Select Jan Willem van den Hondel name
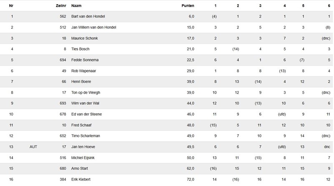The image size is (334, 186). point(94,27)
